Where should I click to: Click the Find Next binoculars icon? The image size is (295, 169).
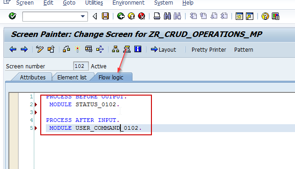[x=177, y=16]
